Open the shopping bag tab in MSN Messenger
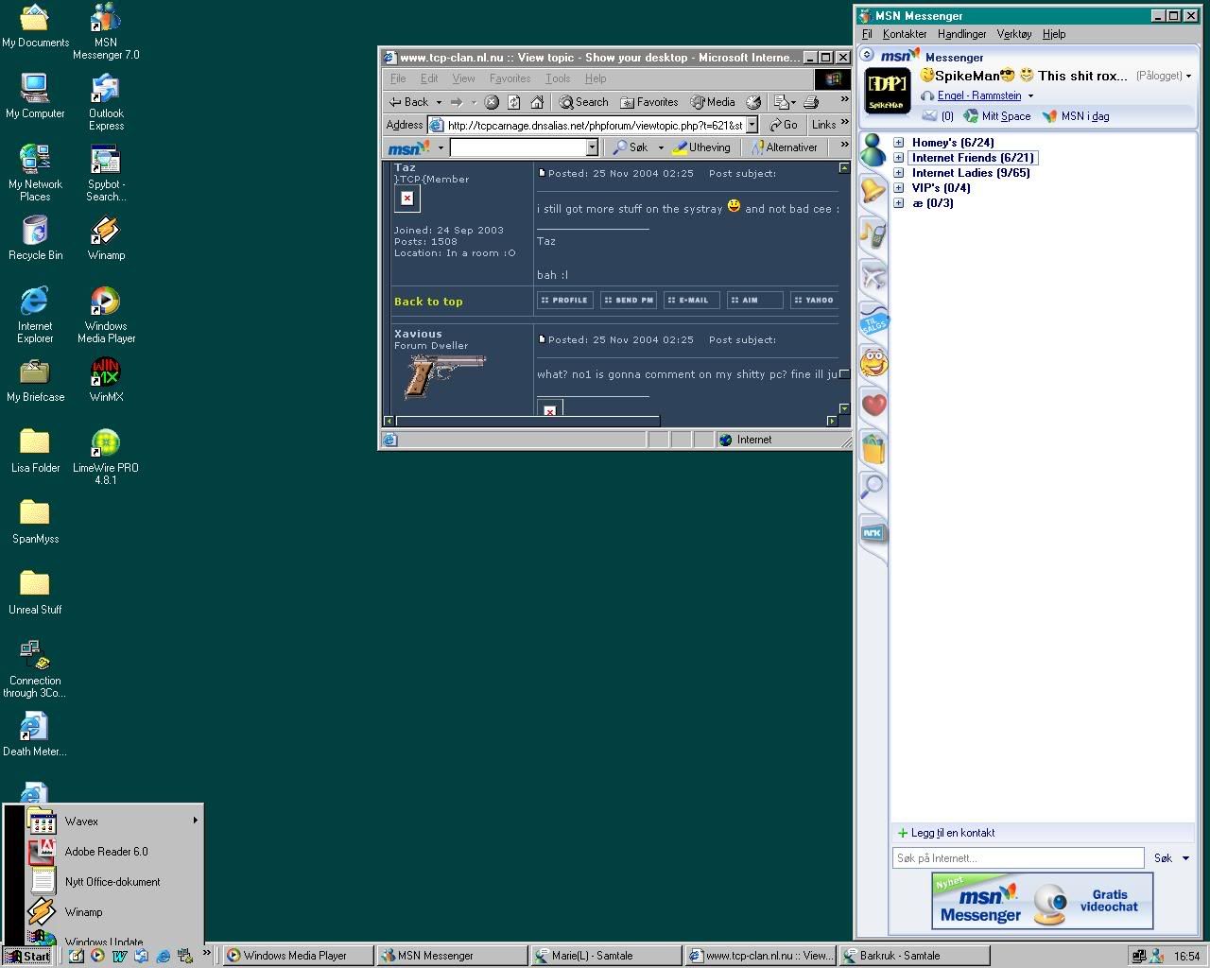1210x968 pixels. pyautogui.click(x=873, y=447)
